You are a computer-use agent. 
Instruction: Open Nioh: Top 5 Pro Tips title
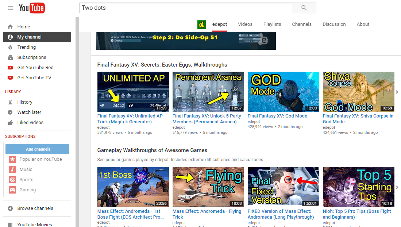pyautogui.click(x=357, y=214)
